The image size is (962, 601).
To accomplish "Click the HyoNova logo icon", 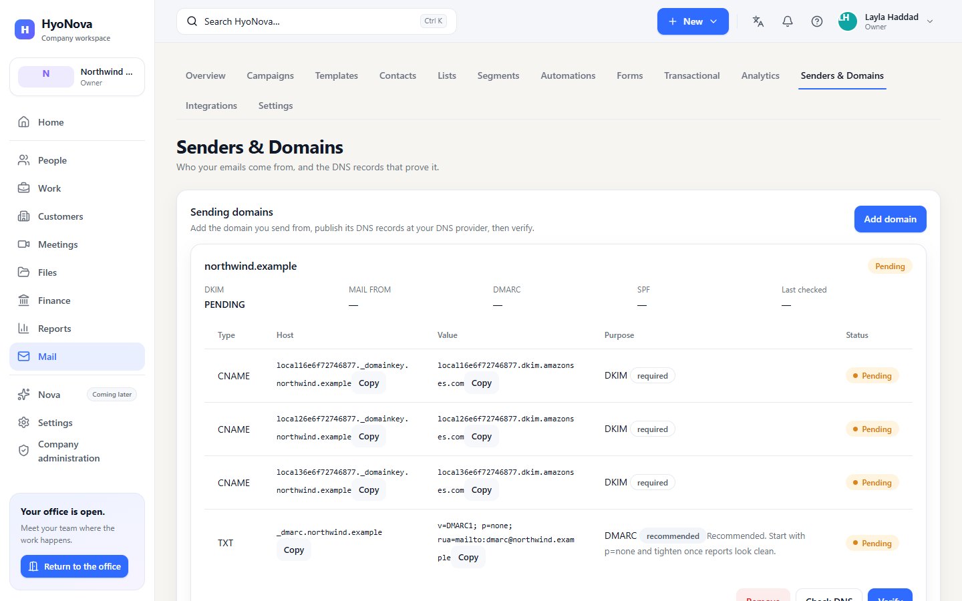I will [25, 29].
